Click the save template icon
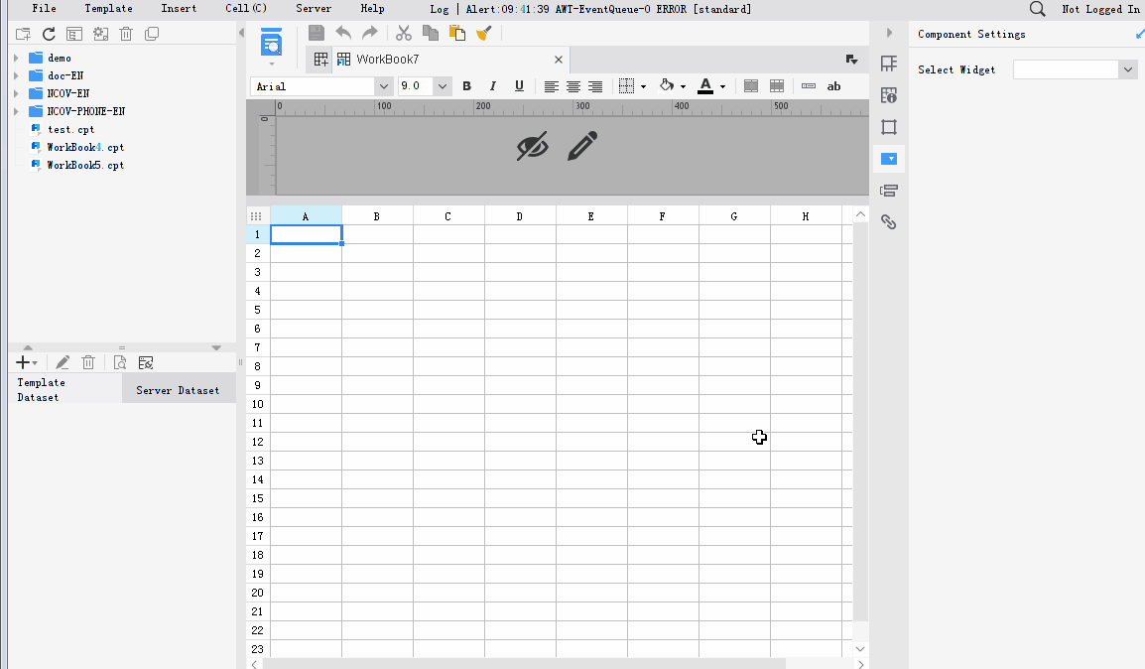 (317, 33)
